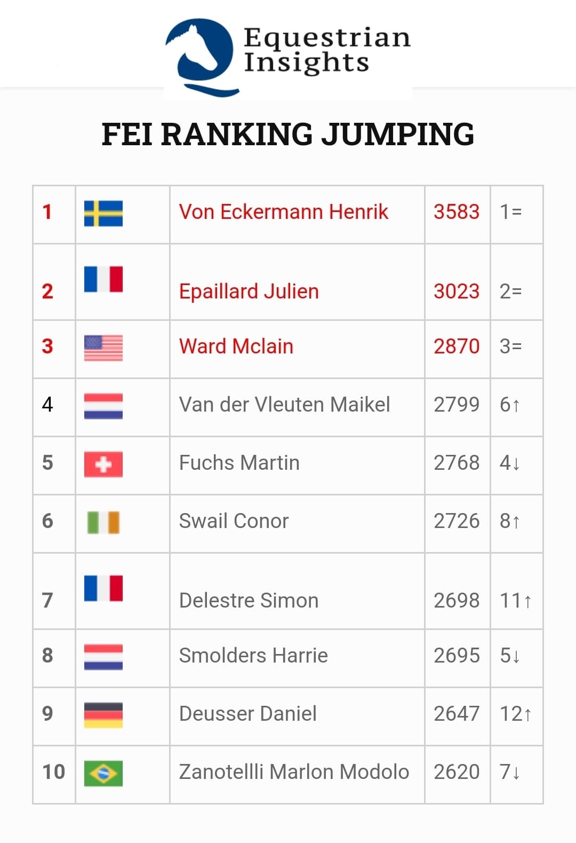Click the United States flag icon
The image size is (576, 843).
pyautogui.click(x=103, y=348)
